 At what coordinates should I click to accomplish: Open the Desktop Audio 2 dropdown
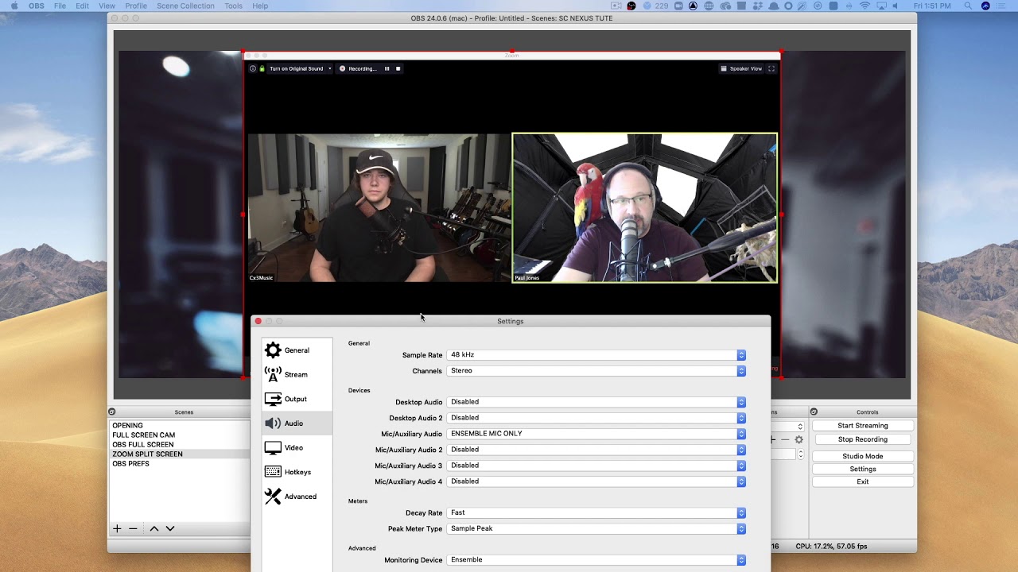(596, 418)
